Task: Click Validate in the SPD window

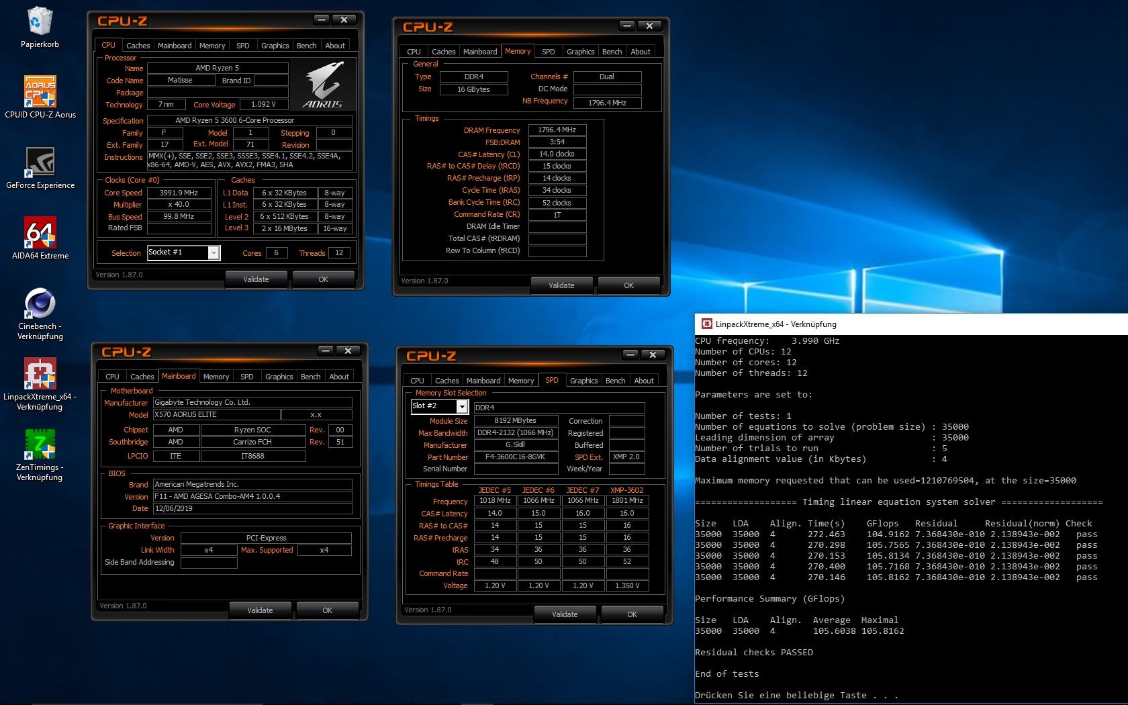Action: click(565, 614)
